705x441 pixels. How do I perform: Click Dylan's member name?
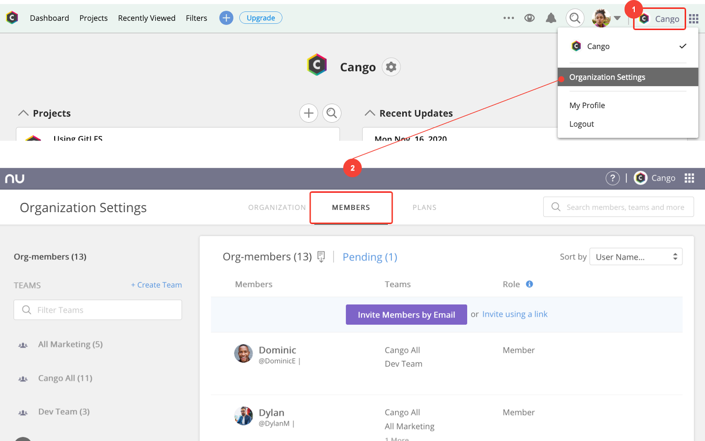tap(271, 413)
